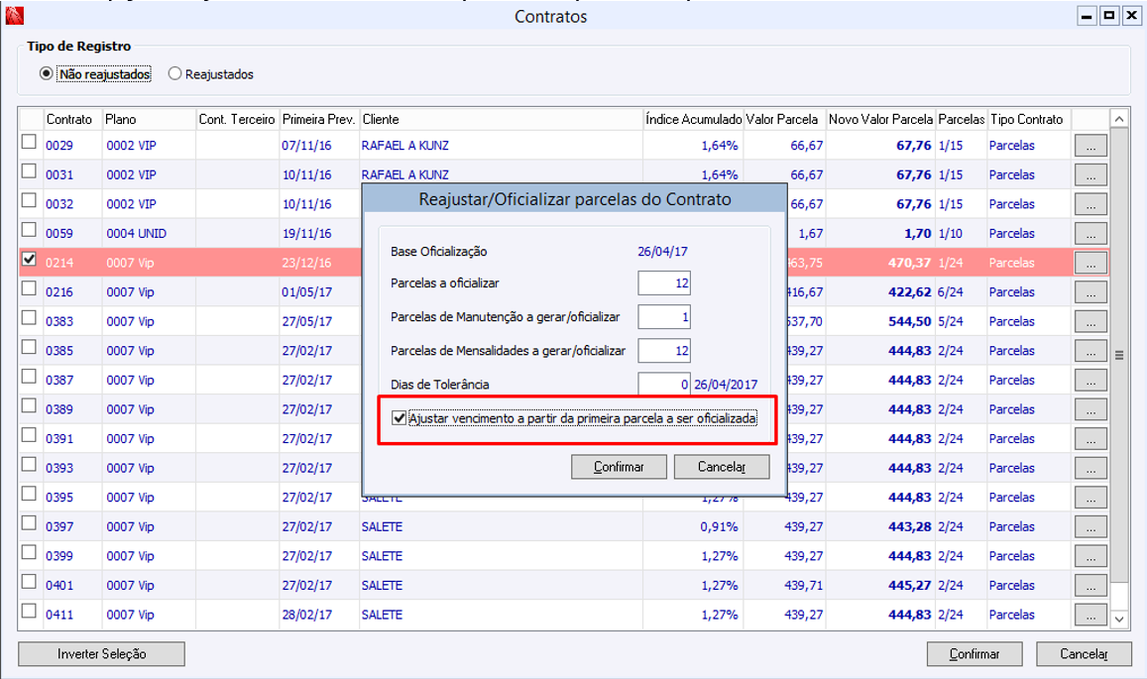
Task: Click the Dias de Tolerância input field
Action: 663,385
